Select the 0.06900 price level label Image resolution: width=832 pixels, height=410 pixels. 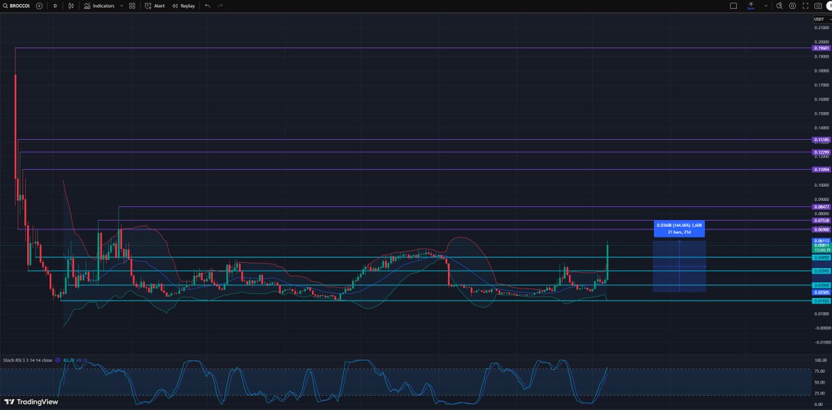[x=820, y=229]
